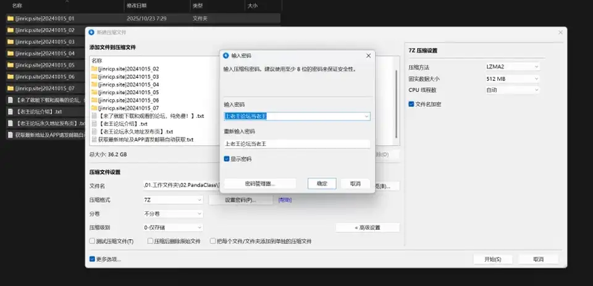The image size is (593, 286).
Task: Open 压缩方法 LZMA2 dropdown
Action: pyautogui.click(x=513, y=67)
